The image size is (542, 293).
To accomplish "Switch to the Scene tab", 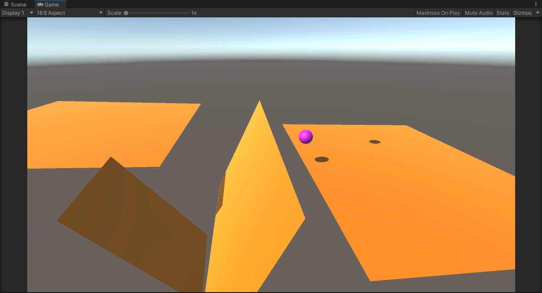I will point(18,4).
